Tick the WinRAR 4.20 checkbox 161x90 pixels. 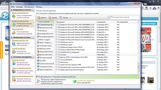[x=57, y=52]
